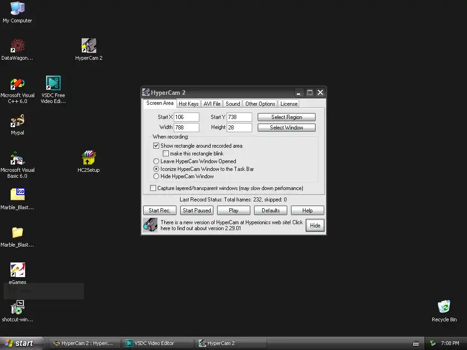
Task: Click the 7:08 PM system clock
Action: pos(450,343)
